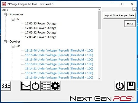Collapse the day 31 tree node

13,46
